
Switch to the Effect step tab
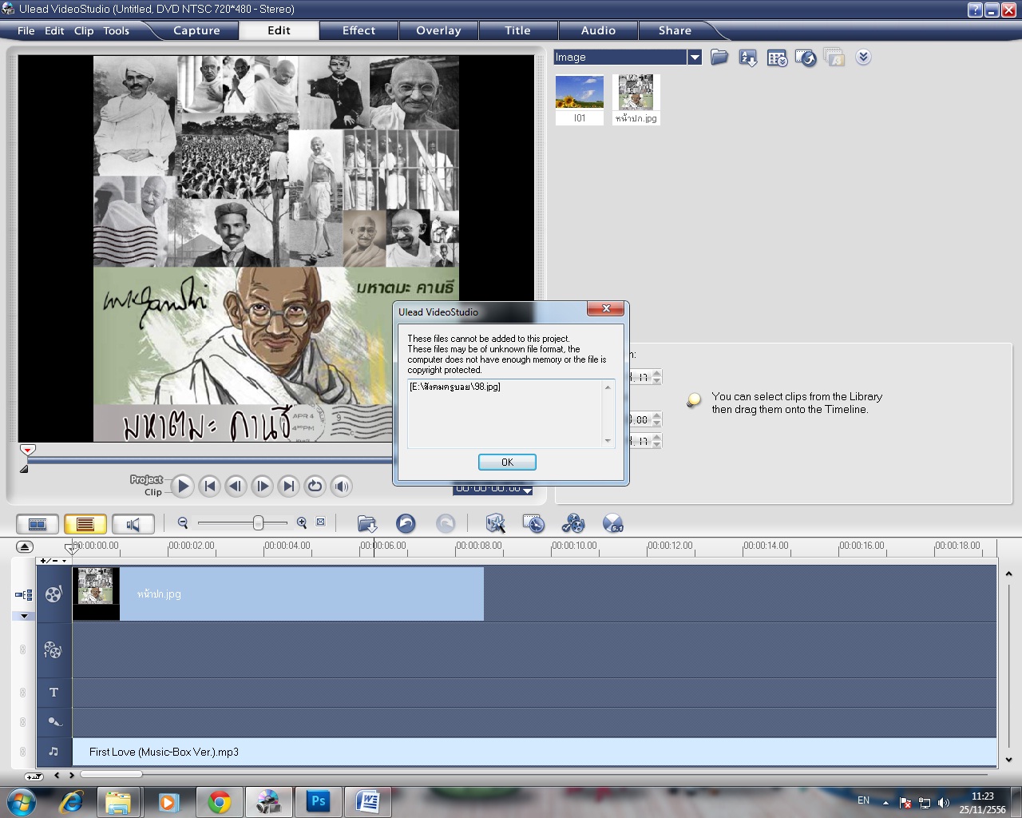(x=358, y=30)
